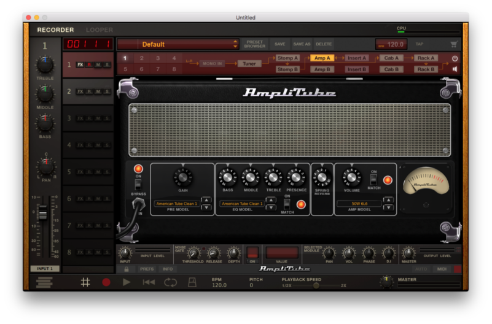Click the shopping cart store icon

454,44
